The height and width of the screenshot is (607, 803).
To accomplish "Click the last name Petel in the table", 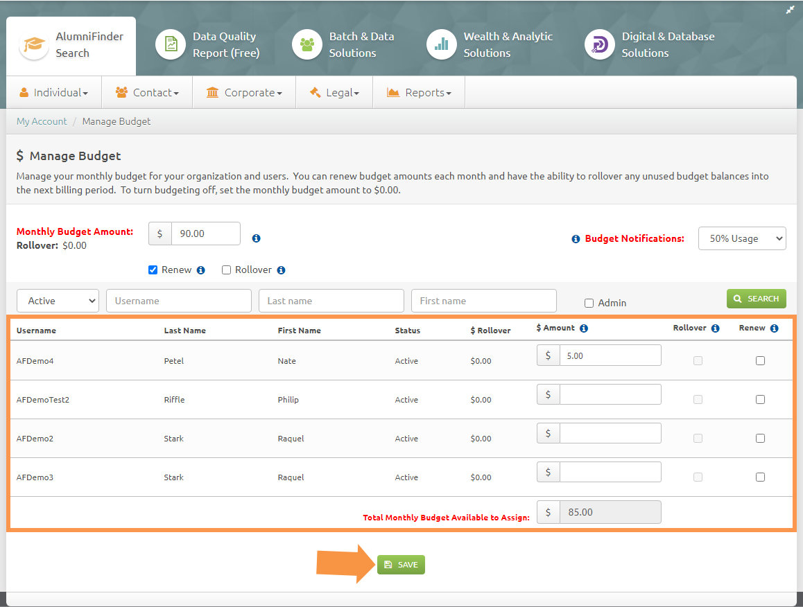I will tap(173, 361).
